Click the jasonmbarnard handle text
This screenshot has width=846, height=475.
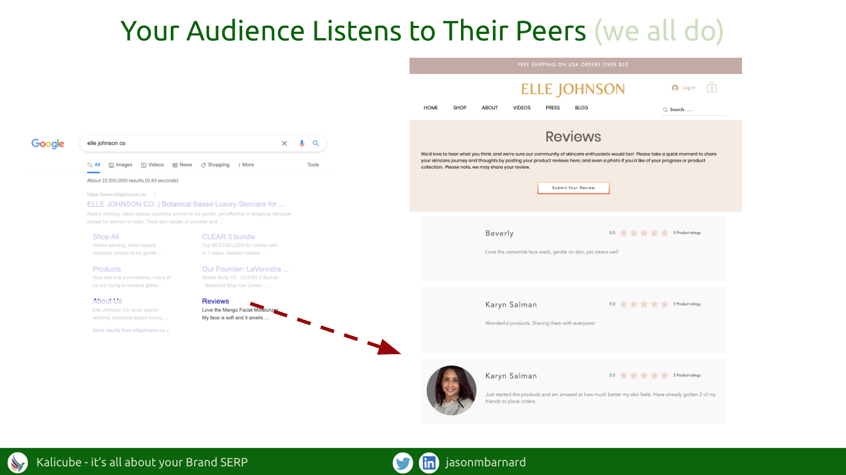click(485, 462)
